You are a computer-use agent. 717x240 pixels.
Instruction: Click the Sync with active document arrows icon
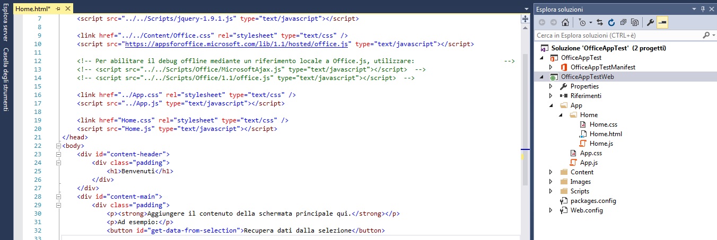click(600, 22)
